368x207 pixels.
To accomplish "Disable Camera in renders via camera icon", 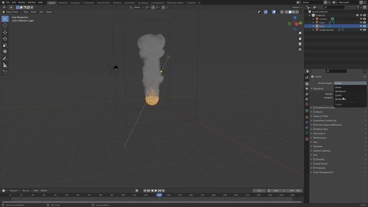I will [365, 19].
